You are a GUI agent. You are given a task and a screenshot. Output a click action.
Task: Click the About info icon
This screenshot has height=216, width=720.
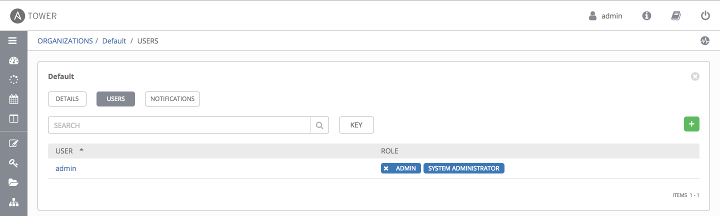pos(646,16)
